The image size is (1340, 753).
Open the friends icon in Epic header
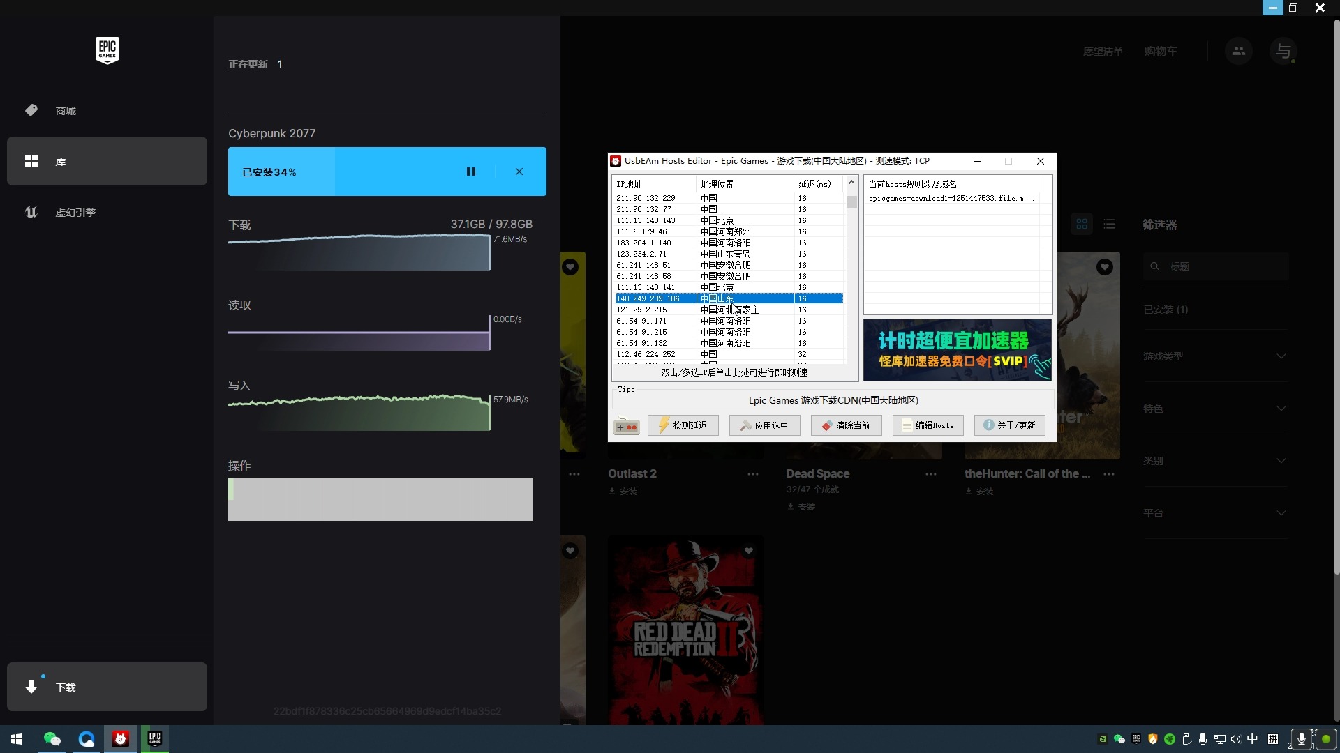1239,51
